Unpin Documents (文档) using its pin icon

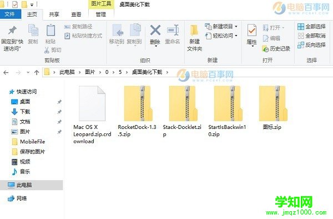(59, 122)
